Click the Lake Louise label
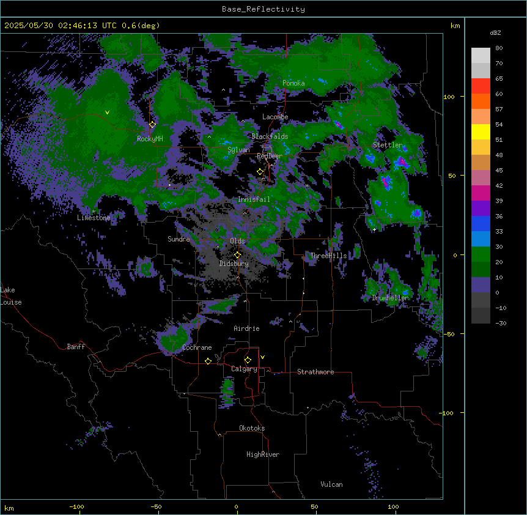Screen dimensions: 527x515 [11, 296]
